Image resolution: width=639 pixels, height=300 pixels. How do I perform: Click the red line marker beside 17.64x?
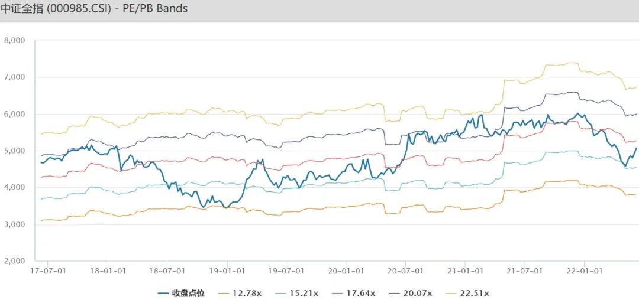coord(339,293)
